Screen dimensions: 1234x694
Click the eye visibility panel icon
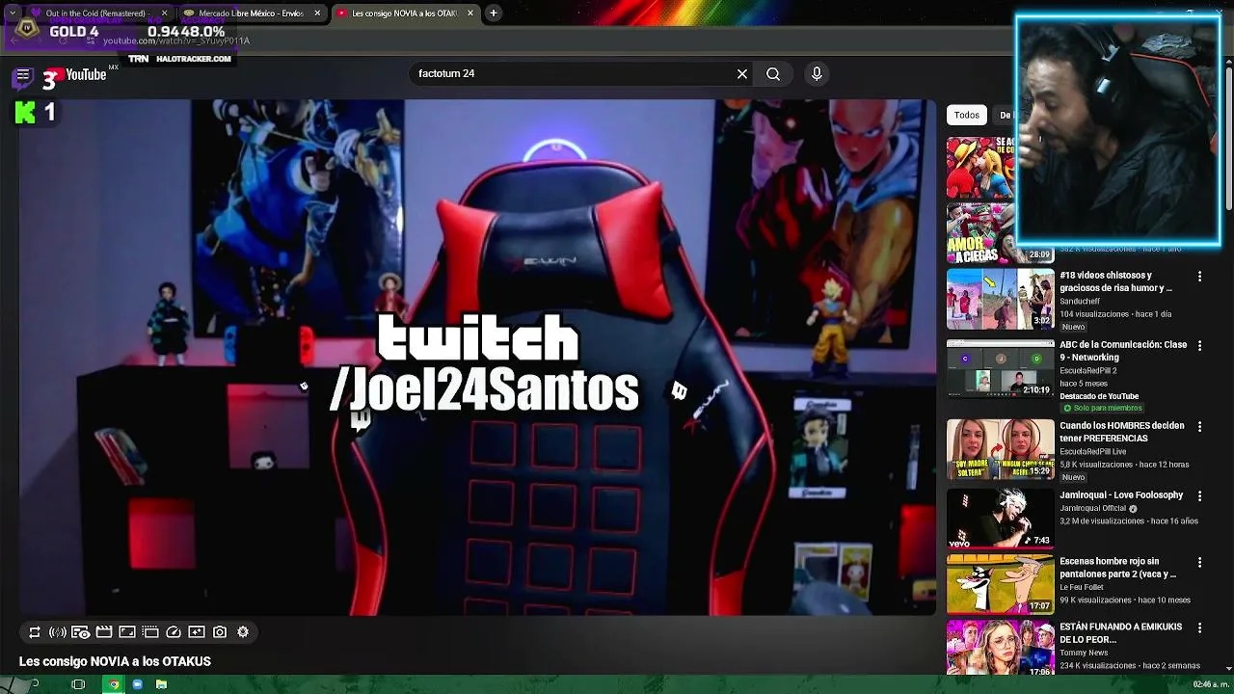[81, 632]
